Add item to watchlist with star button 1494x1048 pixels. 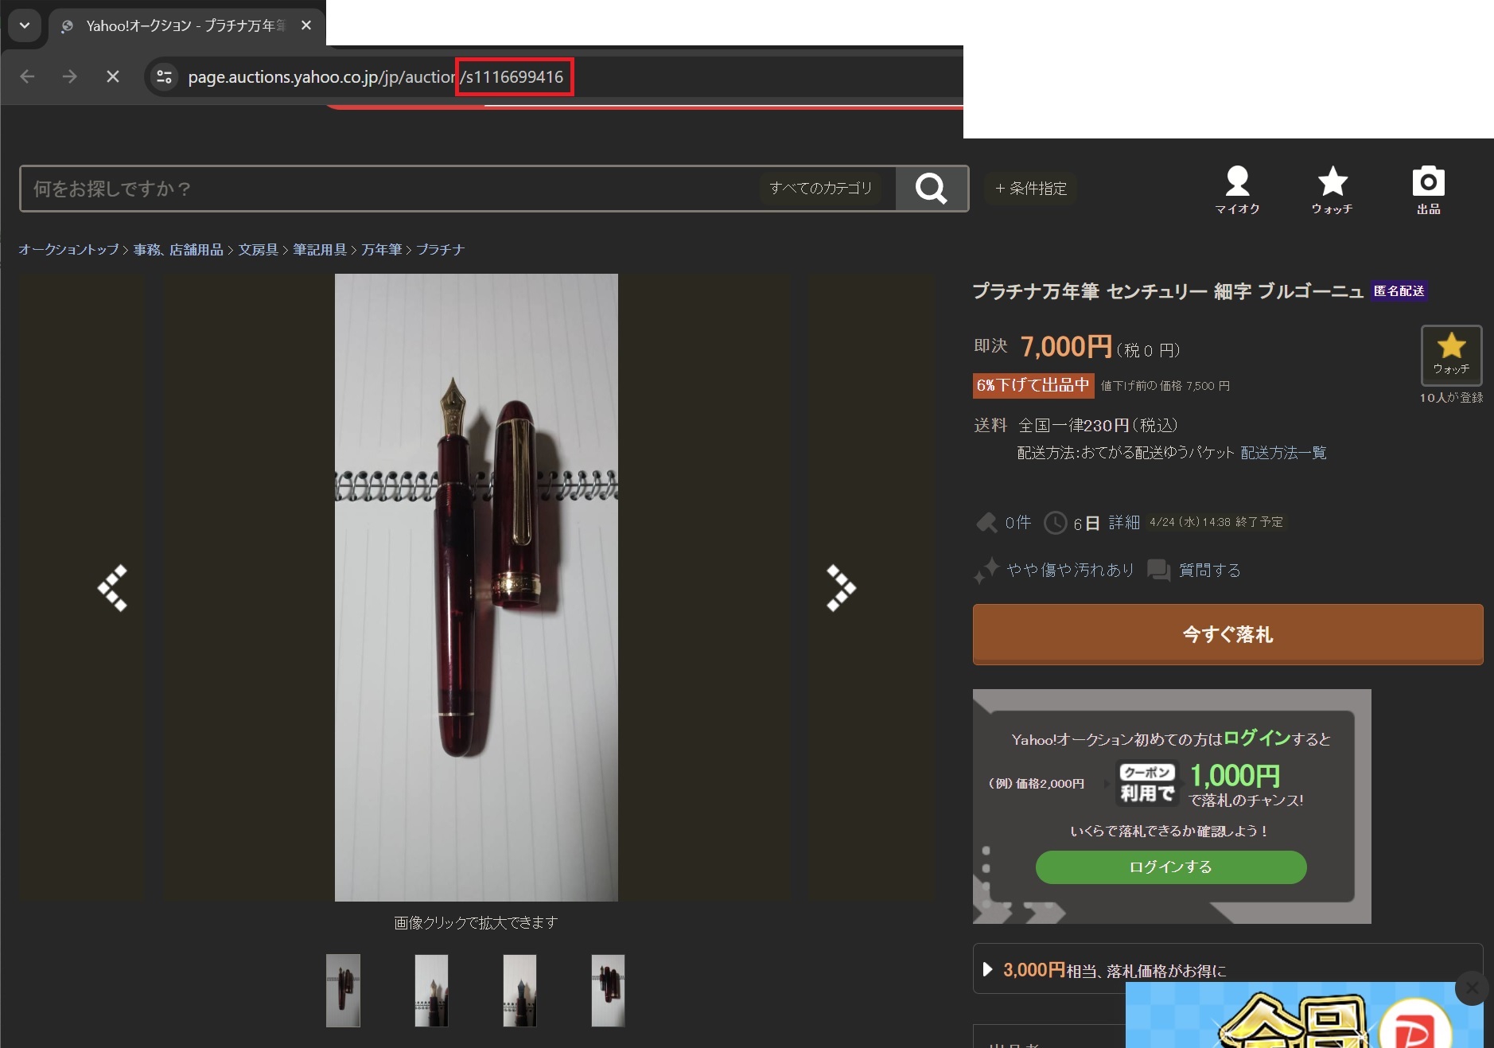pos(1451,355)
